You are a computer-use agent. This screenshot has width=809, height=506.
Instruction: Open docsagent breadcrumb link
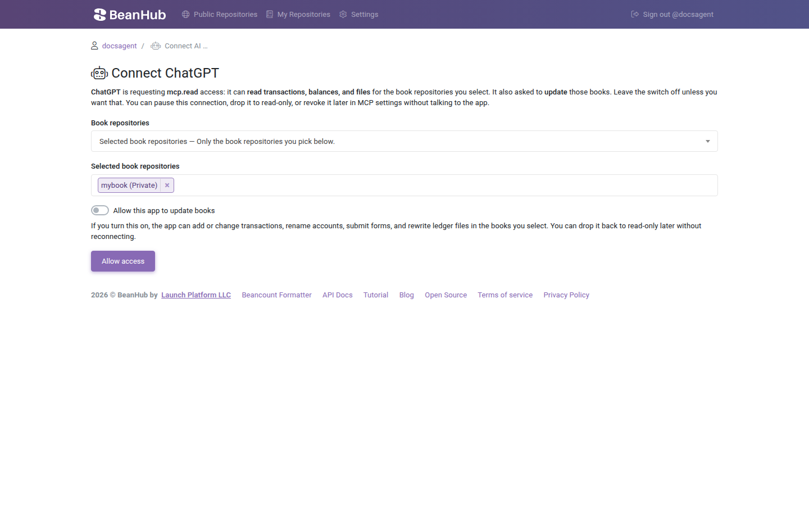tap(119, 46)
